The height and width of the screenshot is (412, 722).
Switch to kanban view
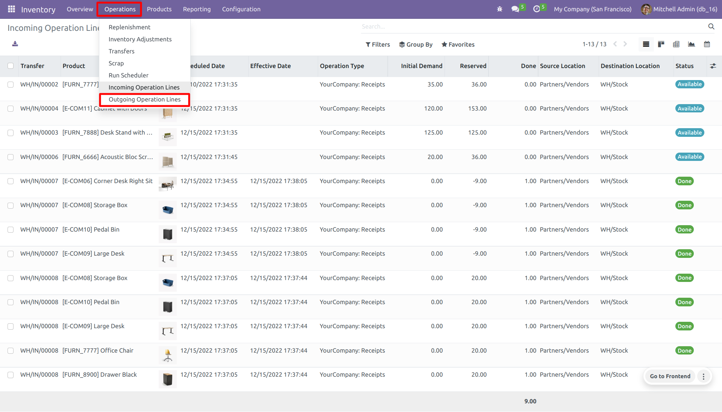click(x=661, y=44)
